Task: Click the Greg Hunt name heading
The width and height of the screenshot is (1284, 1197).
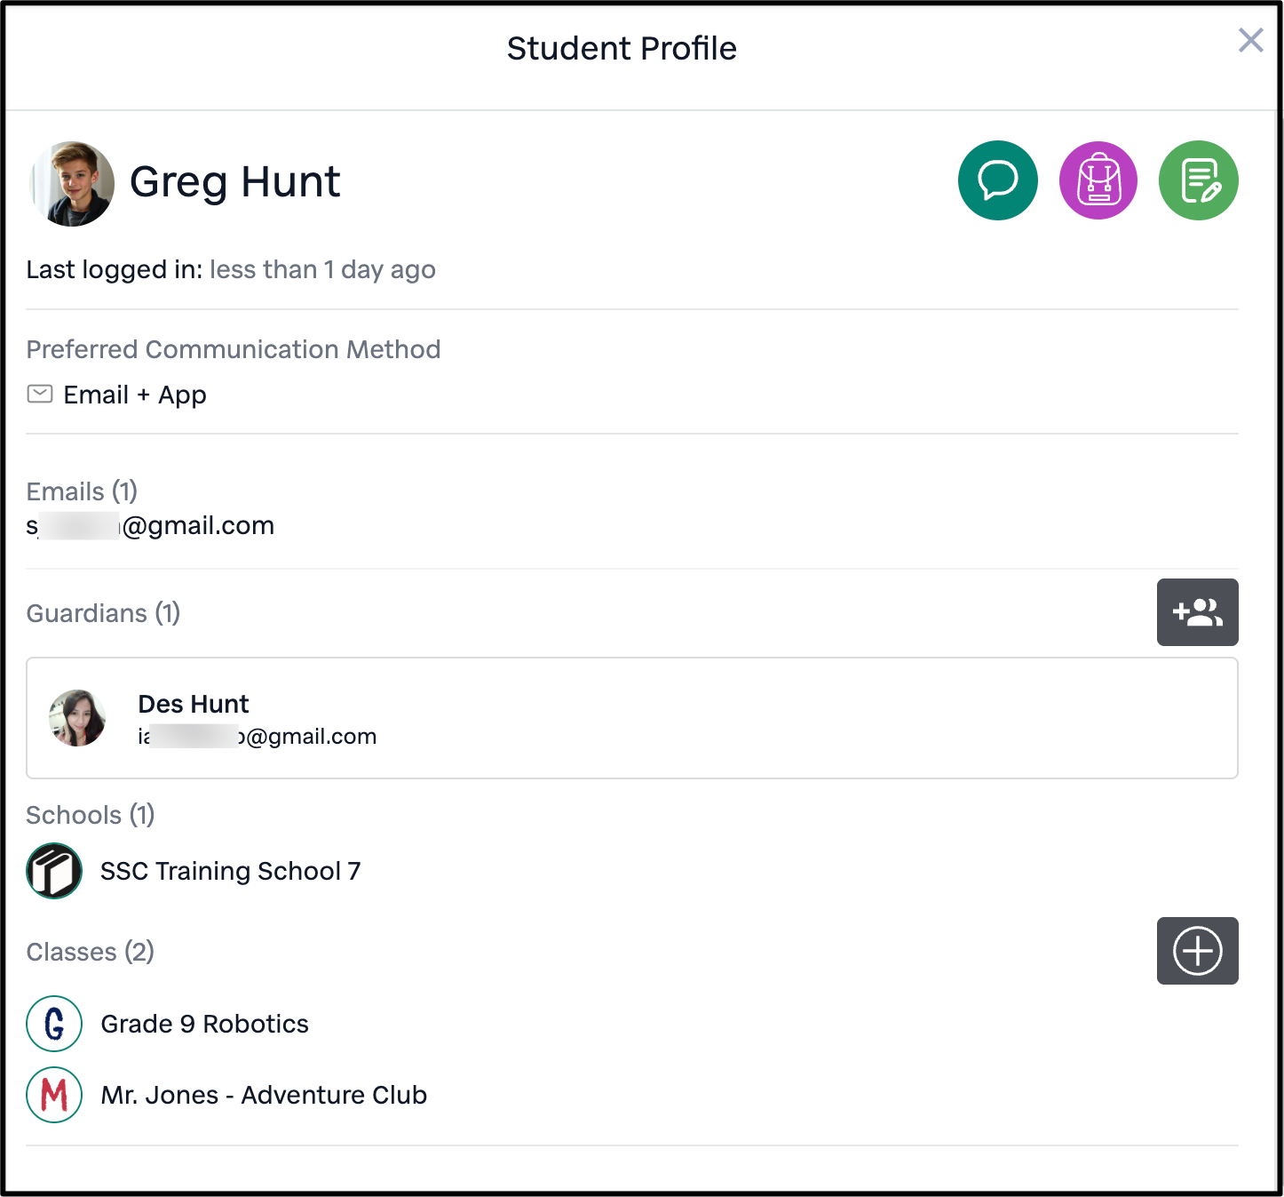Action: (235, 182)
